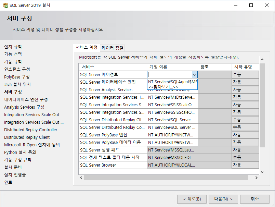The height and width of the screenshot is (207, 275).
Task: Open startup type for SQL Server Analysis Services row
Action: point(245,89)
